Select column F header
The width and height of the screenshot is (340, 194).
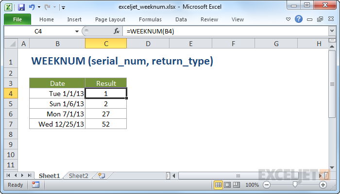point(233,44)
